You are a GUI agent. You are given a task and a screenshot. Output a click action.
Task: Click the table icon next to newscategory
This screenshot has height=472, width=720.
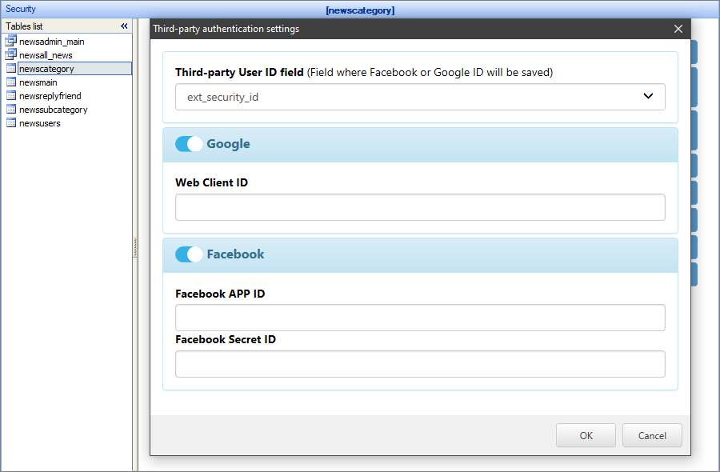point(10,69)
